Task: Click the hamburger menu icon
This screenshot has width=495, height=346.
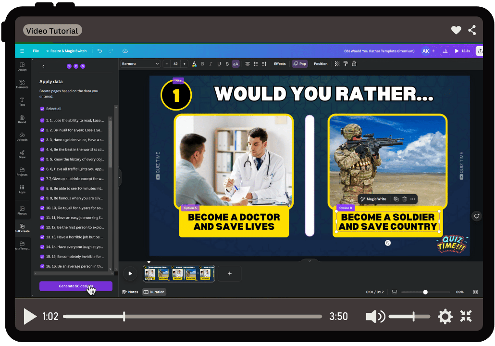Action: 22,51
